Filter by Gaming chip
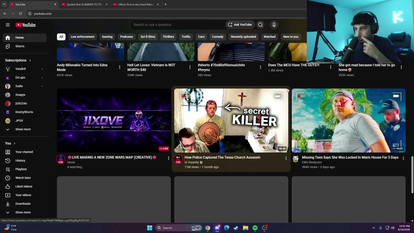This screenshot has width=414, height=233. point(107,37)
